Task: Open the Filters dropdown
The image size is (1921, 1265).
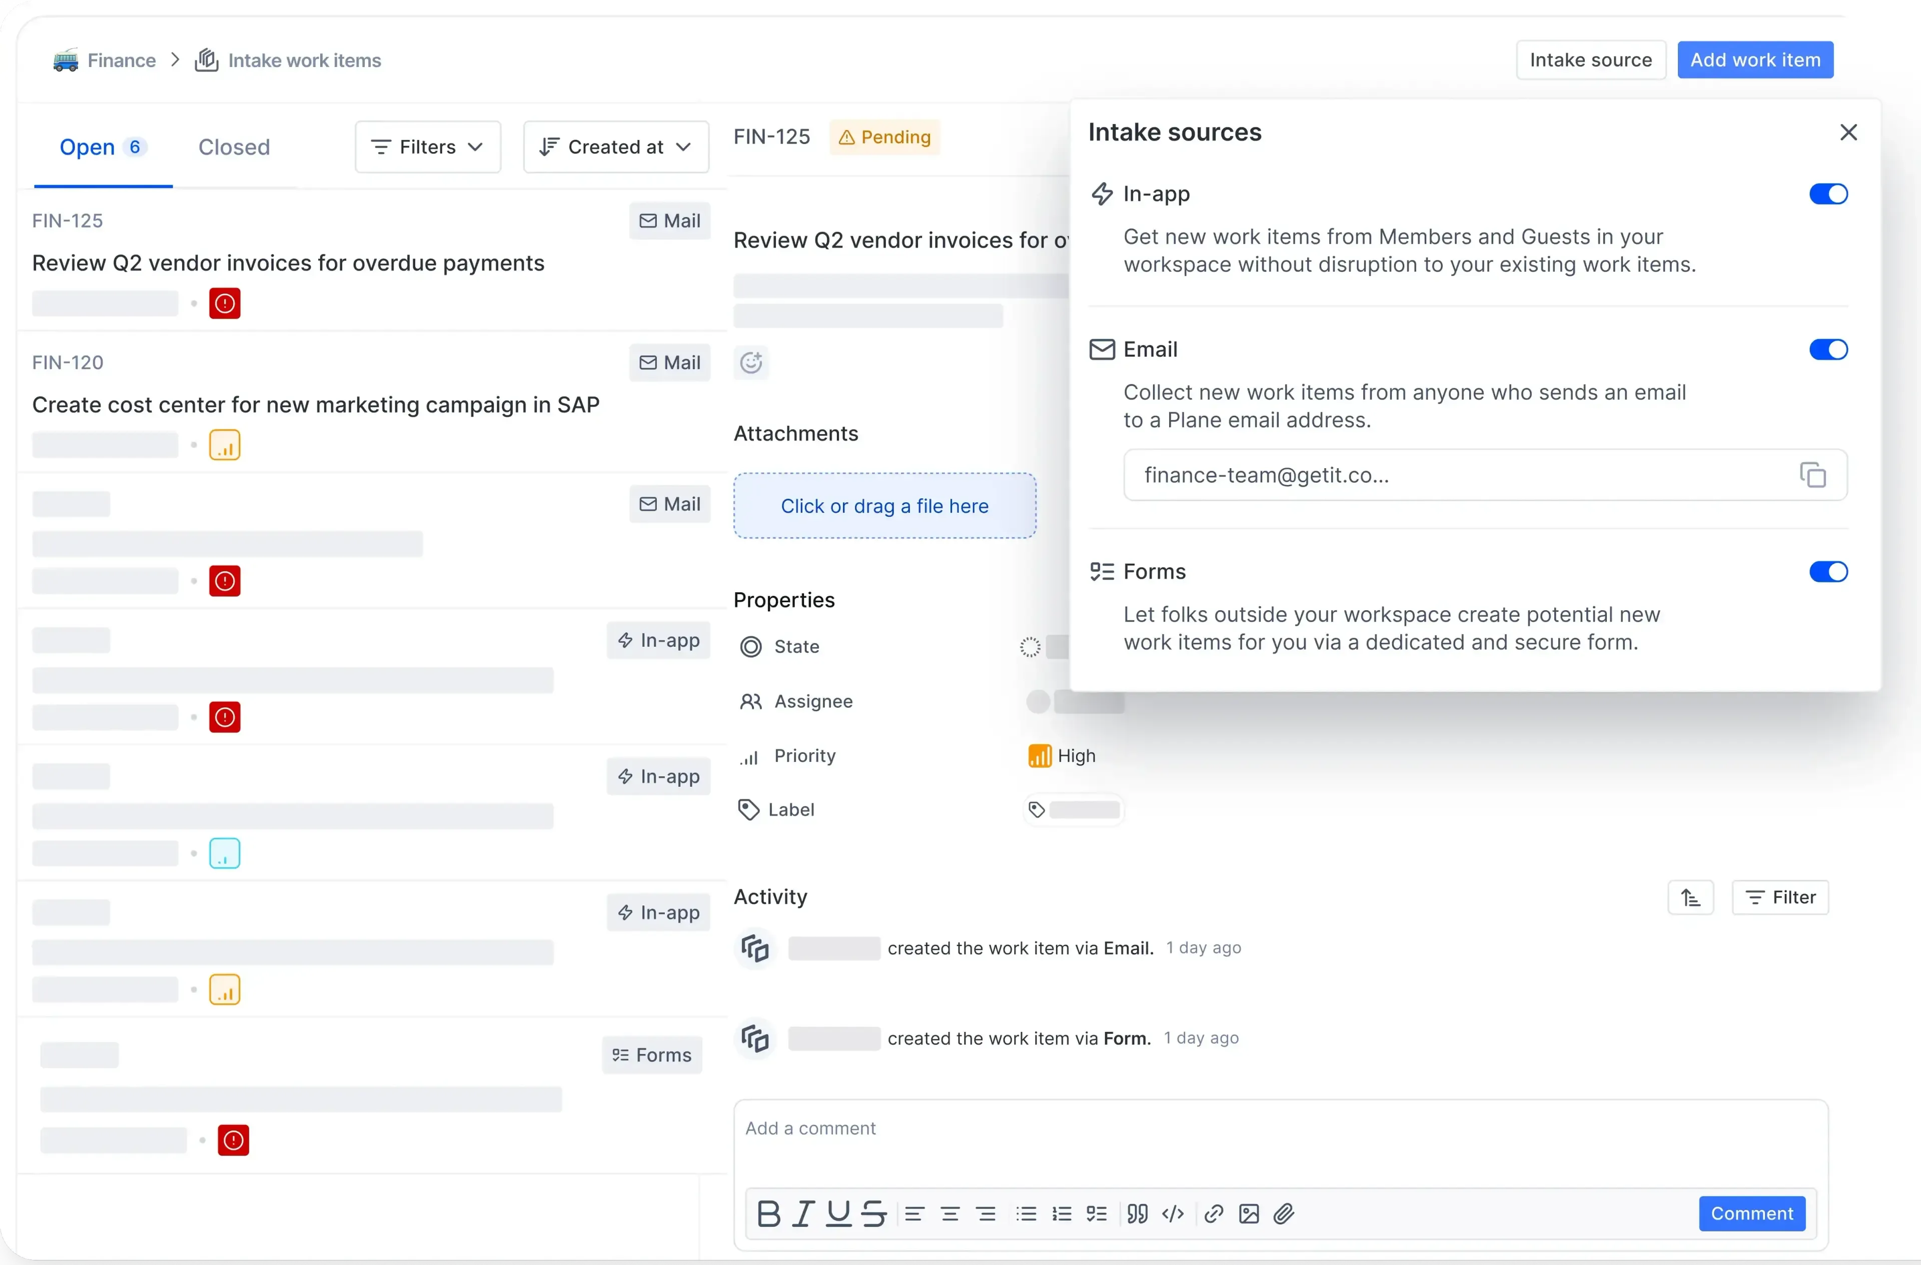Action: [x=427, y=146]
